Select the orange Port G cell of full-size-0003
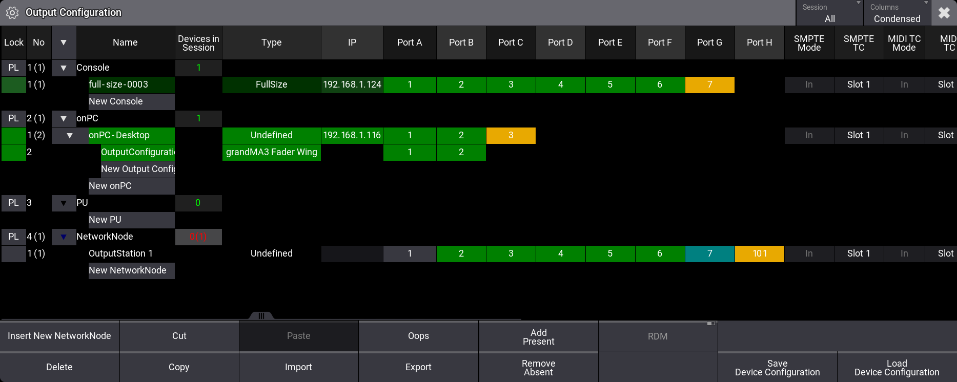Viewport: 957px width, 382px height. click(x=709, y=84)
